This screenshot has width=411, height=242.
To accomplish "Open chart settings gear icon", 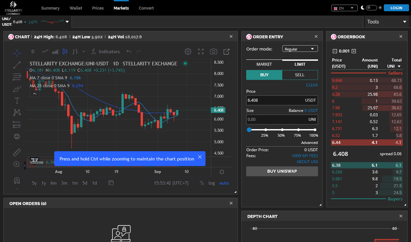I will (188, 52).
